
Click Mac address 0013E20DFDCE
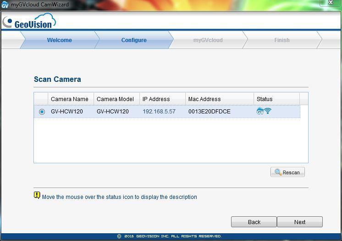pyautogui.click(x=210, y=112)
